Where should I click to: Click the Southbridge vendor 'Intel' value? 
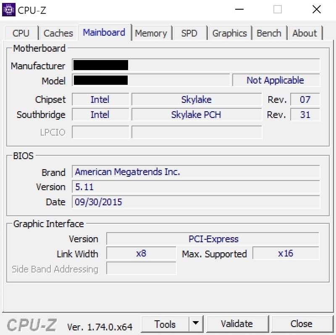tap(100, 115)
